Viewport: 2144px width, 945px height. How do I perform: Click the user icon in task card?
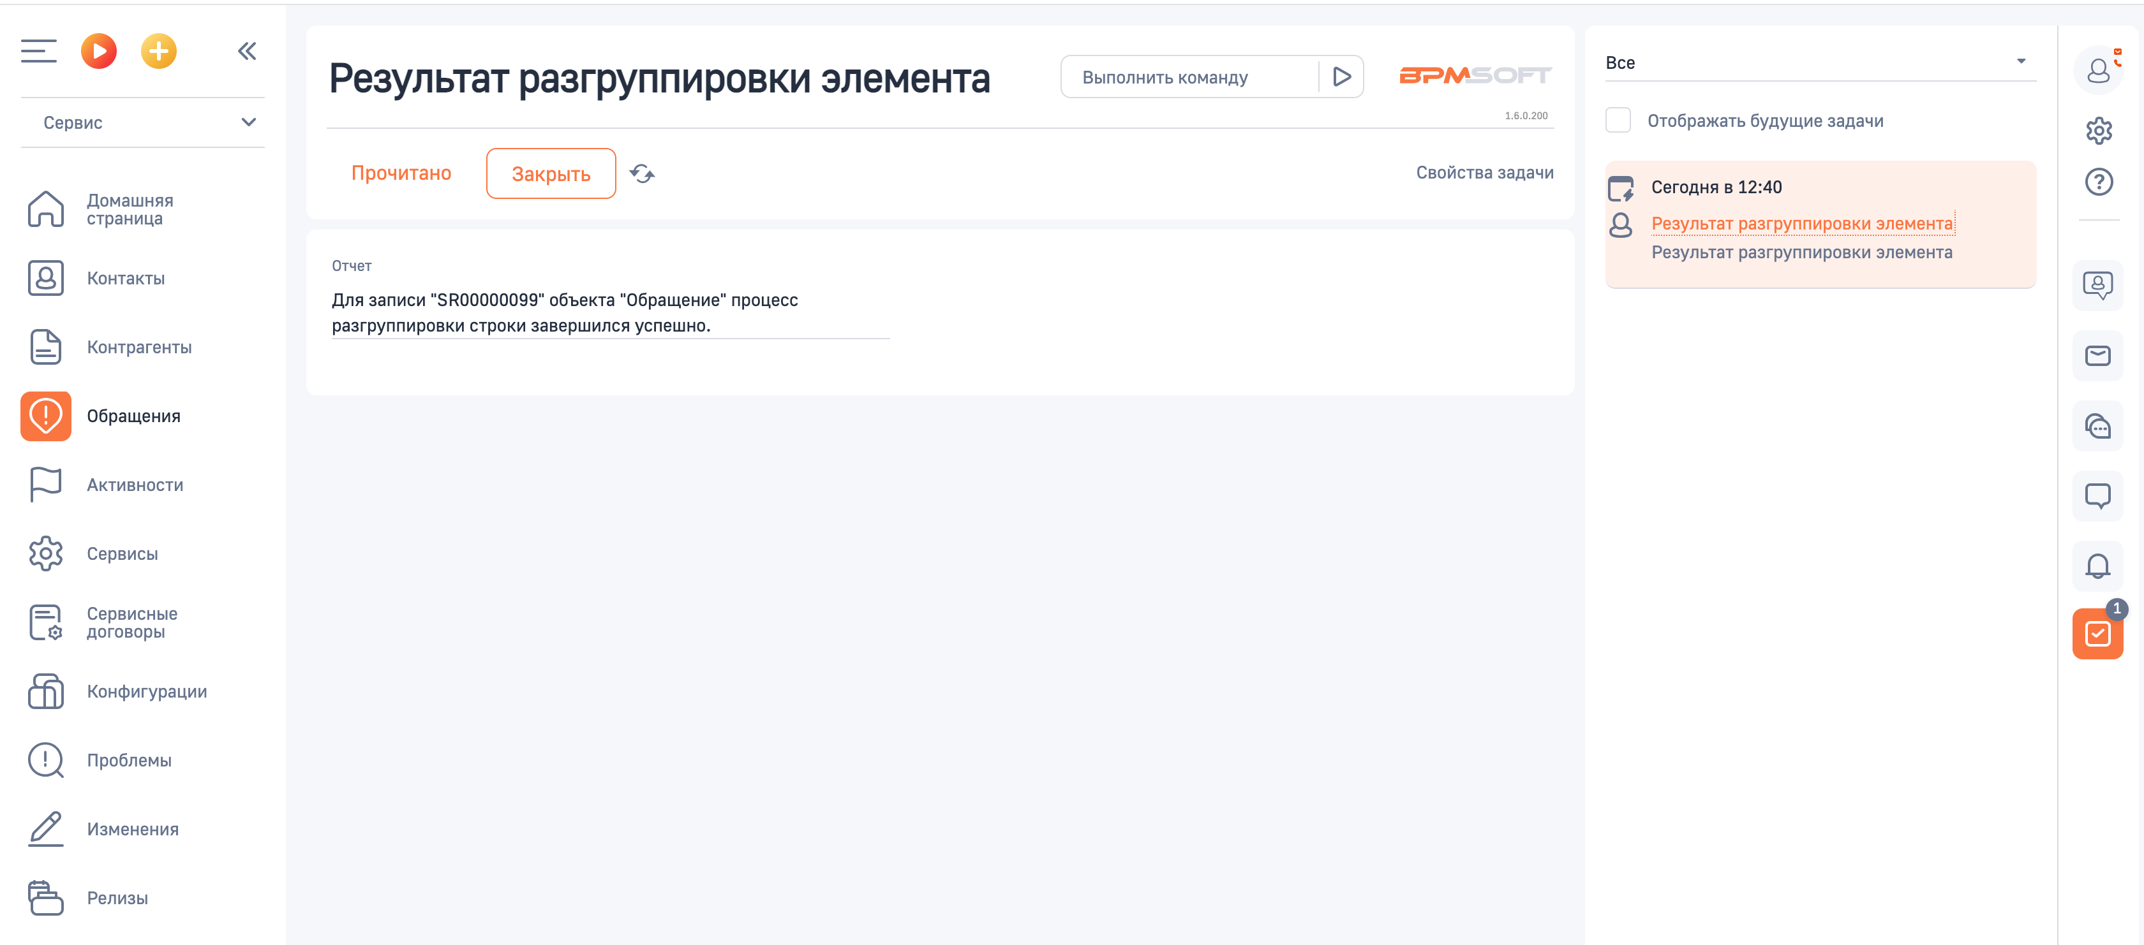(1621, 224)
